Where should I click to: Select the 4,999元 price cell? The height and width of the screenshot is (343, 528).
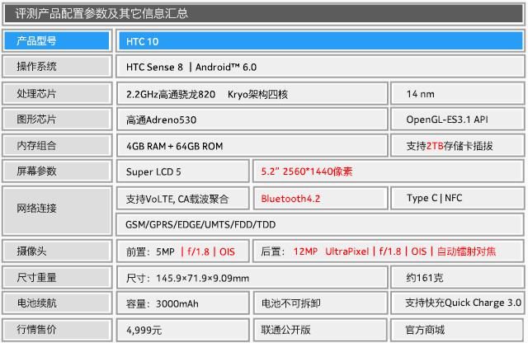(181, 330)
